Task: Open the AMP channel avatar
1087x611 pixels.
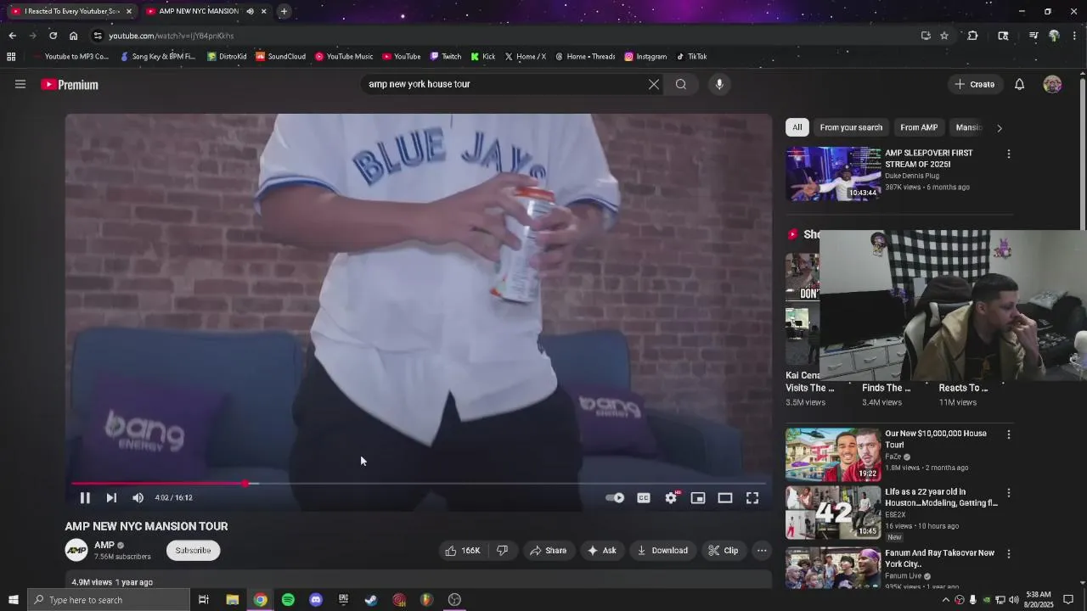Action: pyautogui.click(x=76, y=551)
